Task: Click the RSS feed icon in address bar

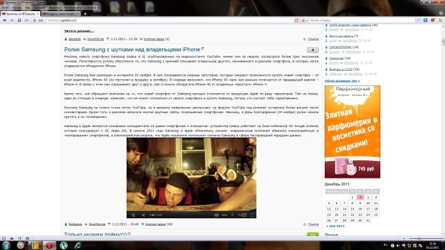Action: coord(296,20)
